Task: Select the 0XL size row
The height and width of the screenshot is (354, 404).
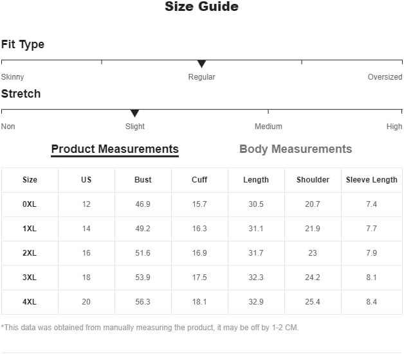Action: (30, 204)
